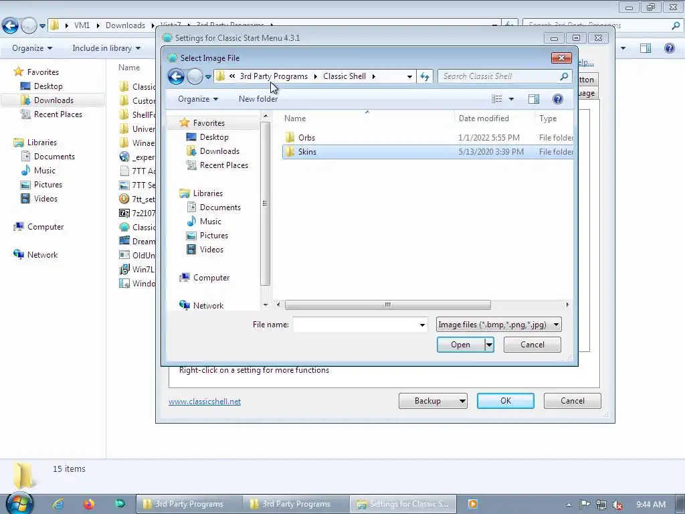Click OK in Classic Start Menu settings
The width and height of the screenshot is (685, 514).
506,401
